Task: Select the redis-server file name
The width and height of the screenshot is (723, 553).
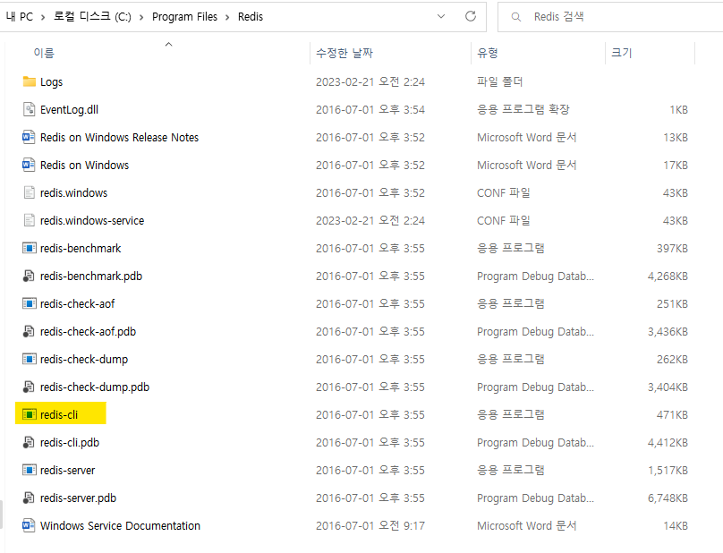Action: pyautogui.click(x=67, y=470)
